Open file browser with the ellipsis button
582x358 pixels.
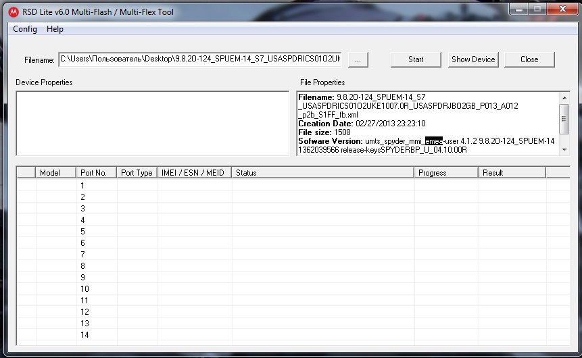point(358,59)
